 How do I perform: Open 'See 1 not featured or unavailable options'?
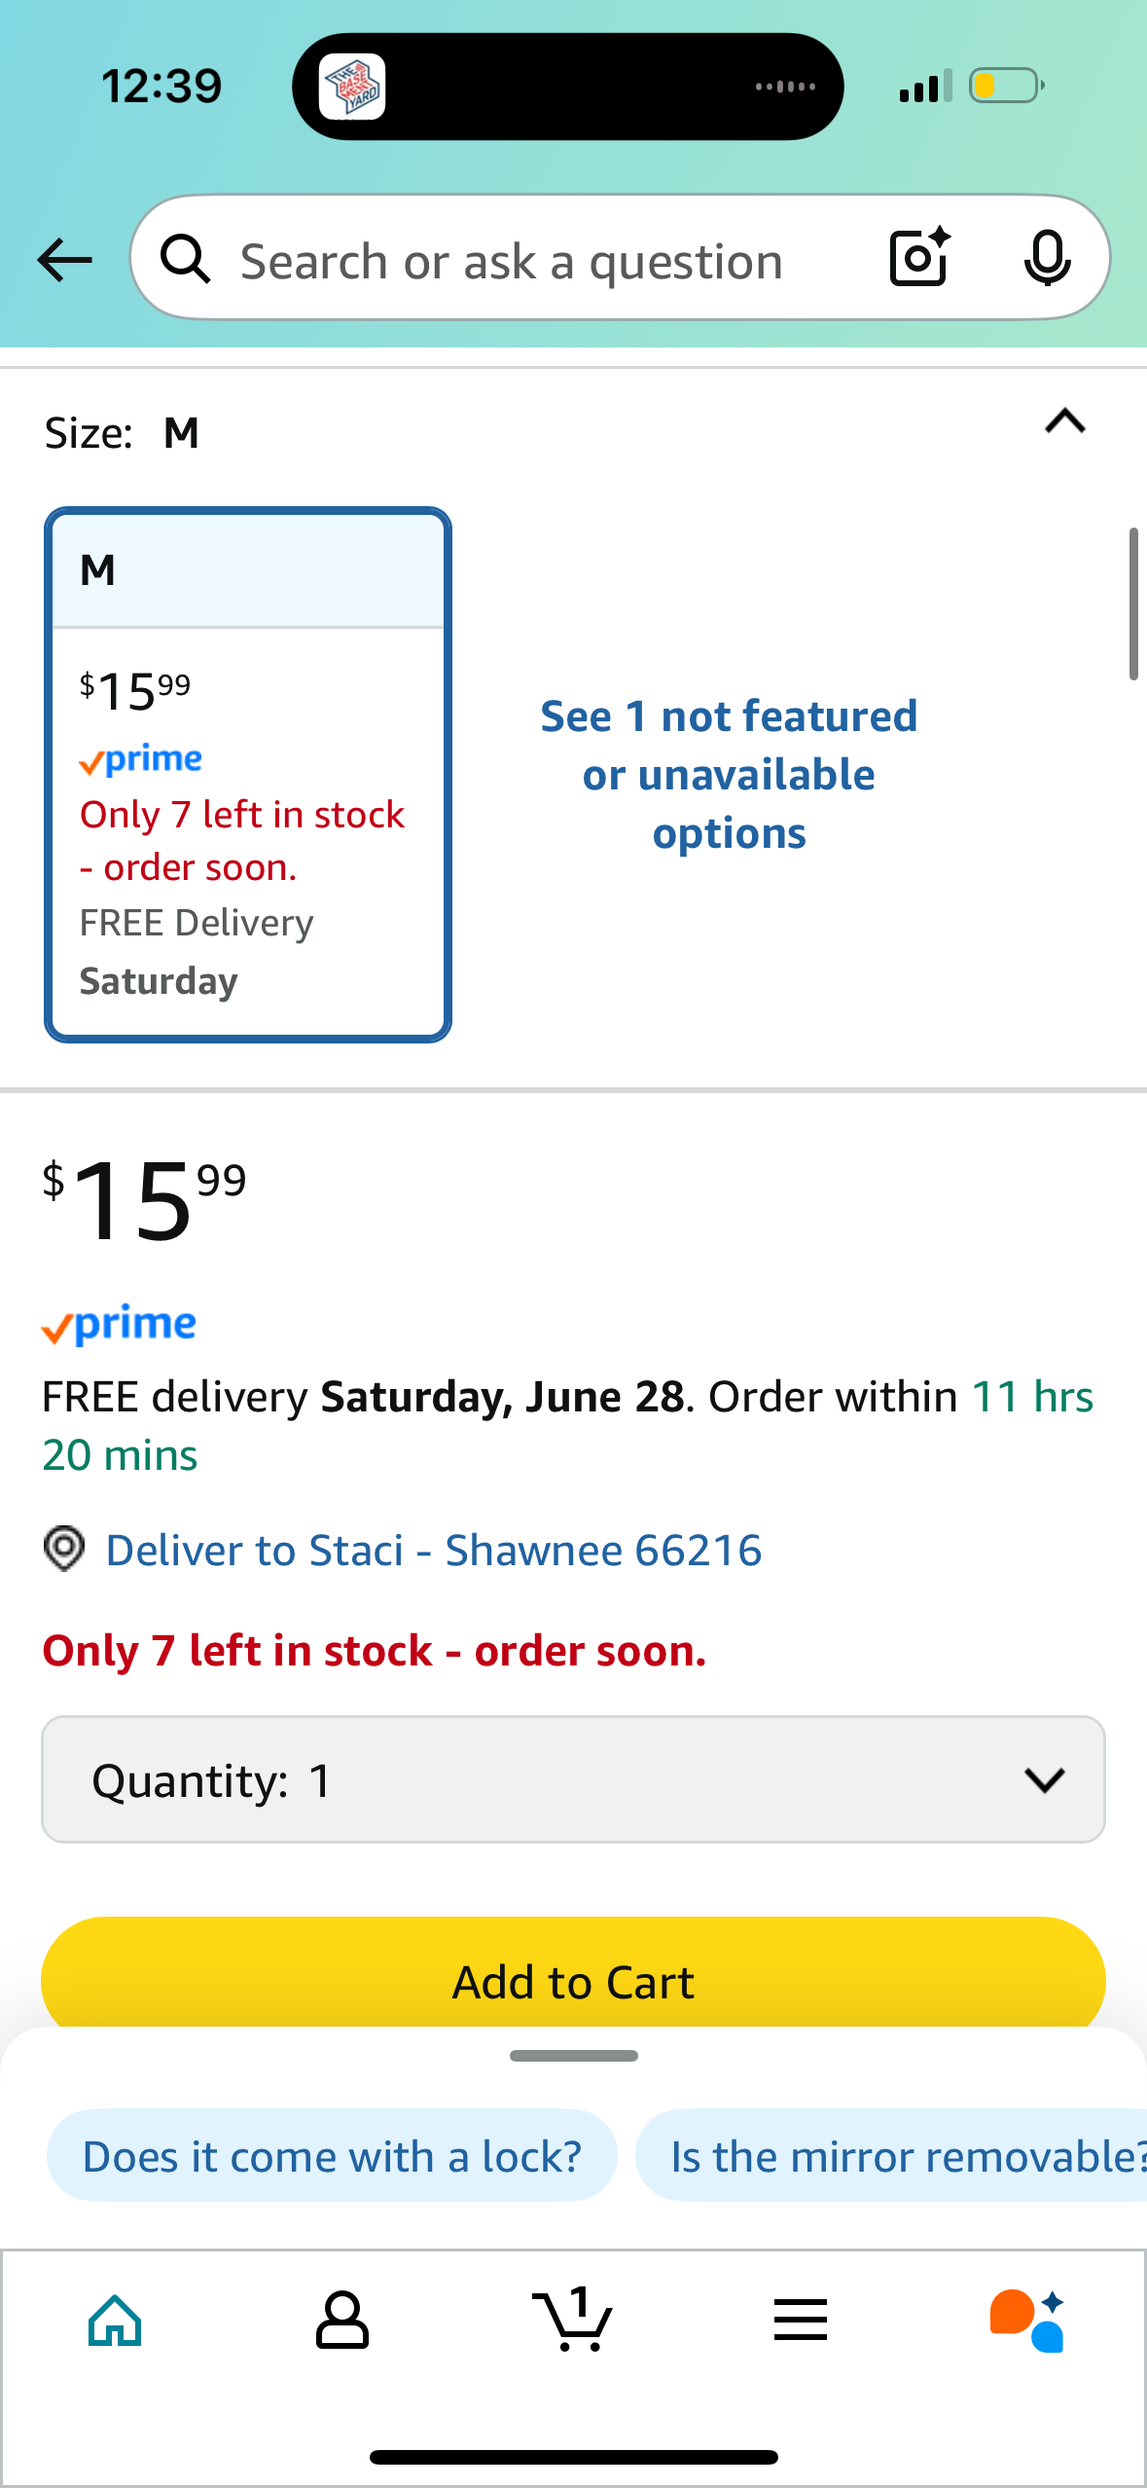tap(729, 775)
